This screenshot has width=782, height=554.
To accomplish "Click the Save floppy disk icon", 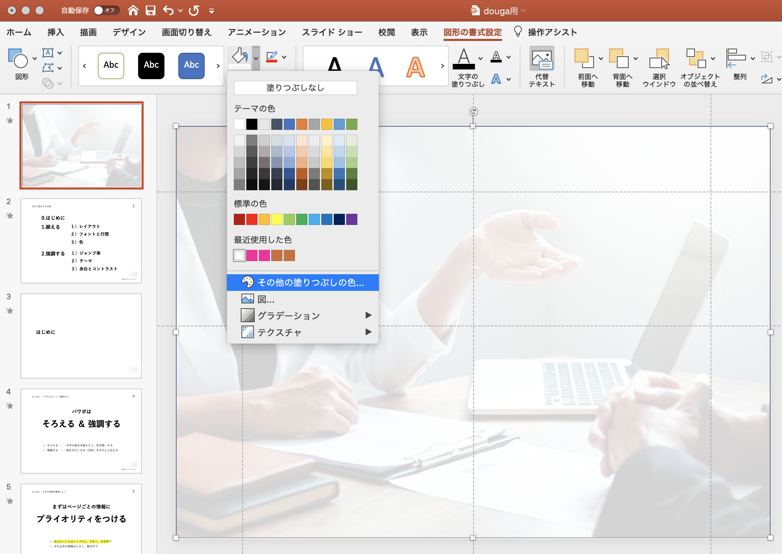I will pyautogui.click(x=150, y=11).
